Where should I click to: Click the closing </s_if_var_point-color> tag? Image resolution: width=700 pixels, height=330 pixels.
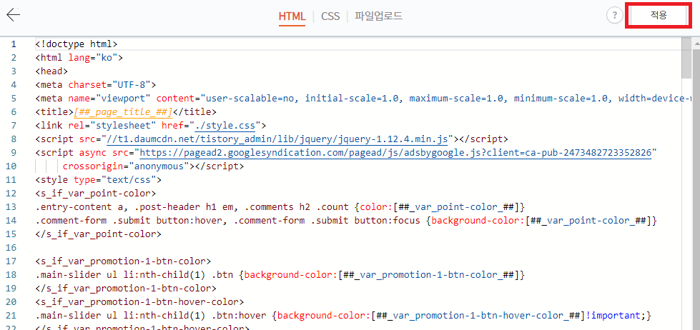(x=98, y=234)
